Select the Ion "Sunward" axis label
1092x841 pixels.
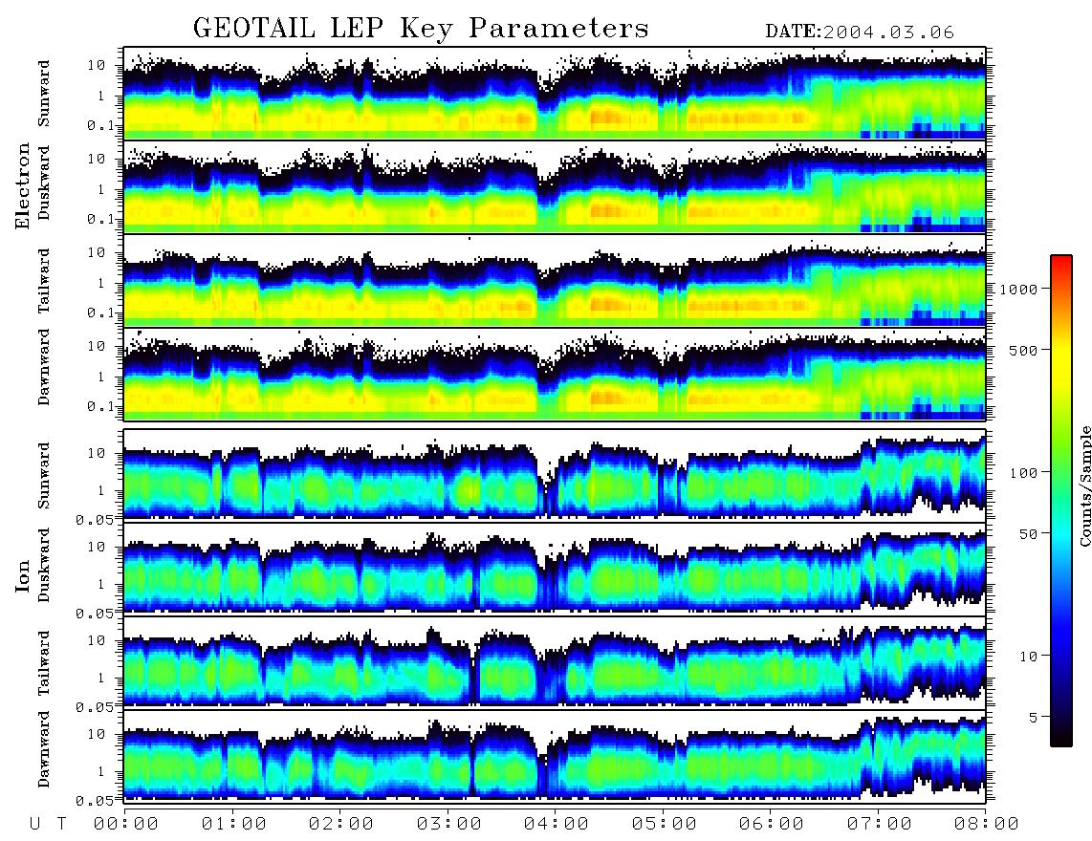click(x=44, y=475)
